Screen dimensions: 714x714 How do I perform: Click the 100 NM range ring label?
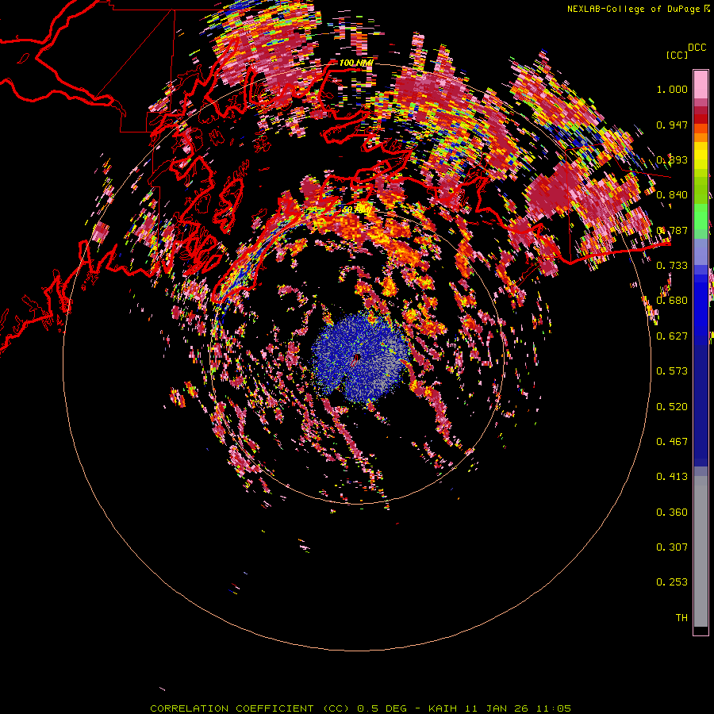(x=356, y=63)
